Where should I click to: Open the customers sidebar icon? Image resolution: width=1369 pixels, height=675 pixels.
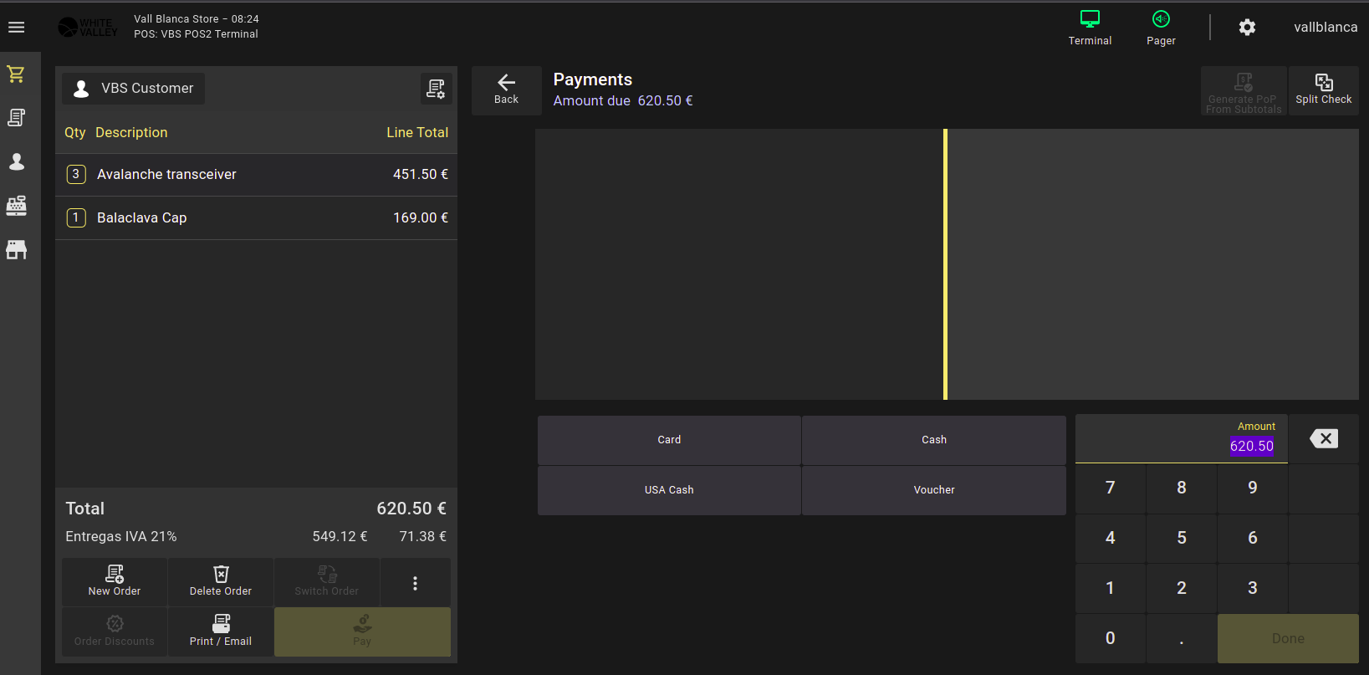[17, 161]
